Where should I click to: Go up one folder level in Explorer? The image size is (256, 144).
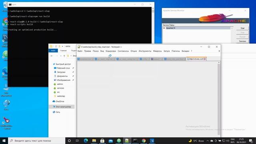point(64,56)
